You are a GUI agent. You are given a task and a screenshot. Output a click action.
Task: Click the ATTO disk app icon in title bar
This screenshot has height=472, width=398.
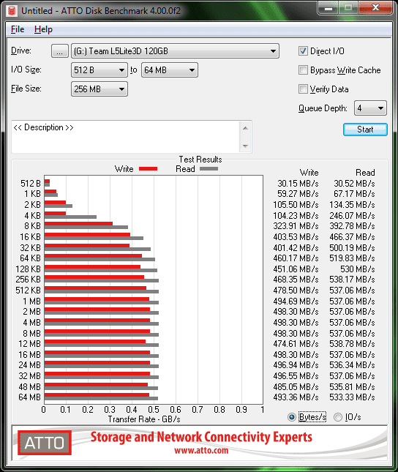pyautogui.click(x=12, y=10)
